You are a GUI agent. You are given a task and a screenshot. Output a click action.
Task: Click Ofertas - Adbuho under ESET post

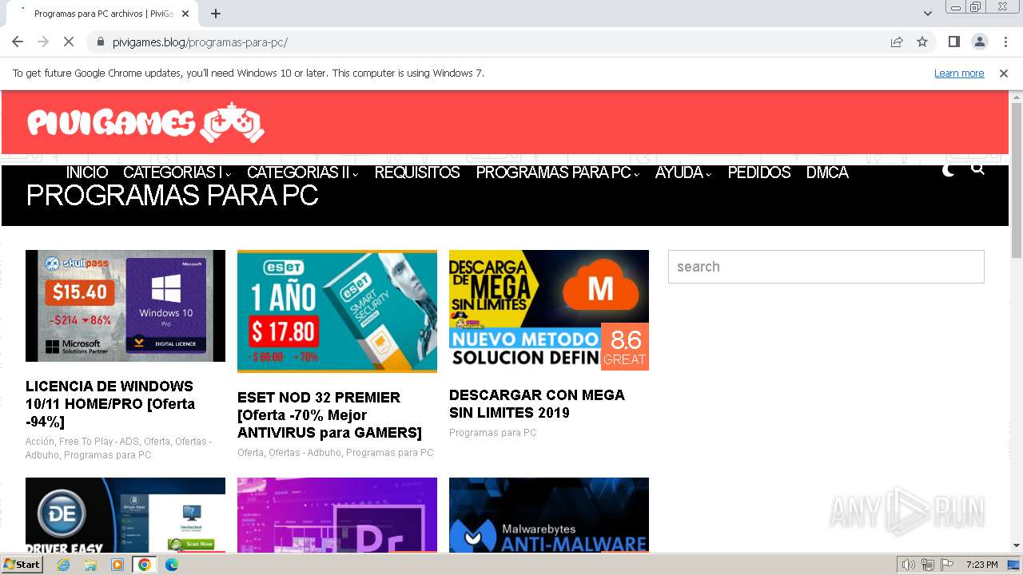tap(305, 453)
